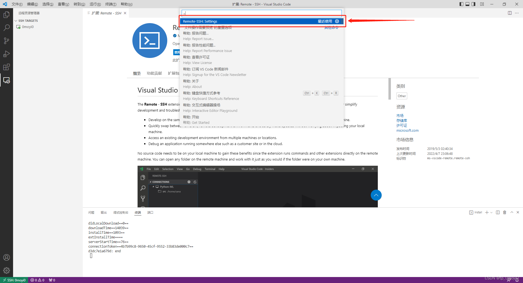The height and width of the screenshot is (283, 523).
Task: Toggle the gear pin on Remote-SSH: Settings entry
Action: [337, 21]
